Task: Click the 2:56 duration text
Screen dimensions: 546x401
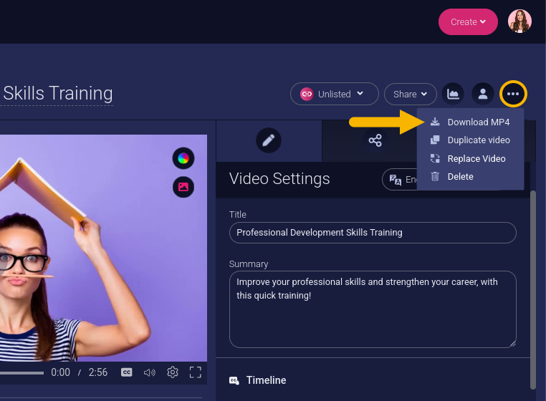Action: click(x=98, y=372)
